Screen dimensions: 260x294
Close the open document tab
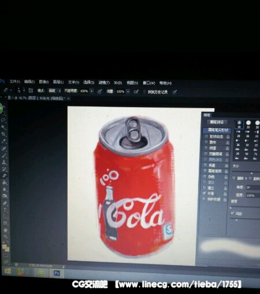68,98
